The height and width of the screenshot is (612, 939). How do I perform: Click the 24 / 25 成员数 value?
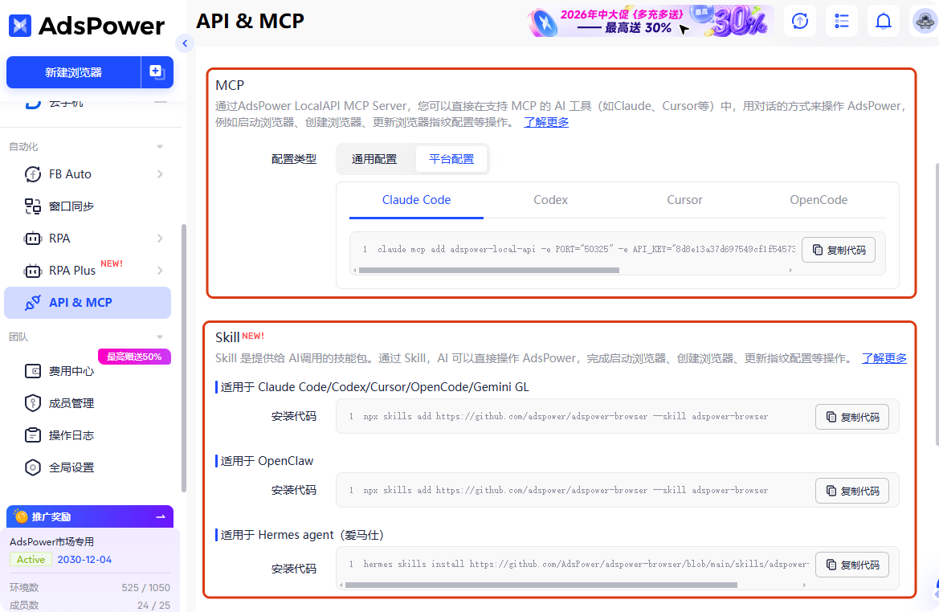click(153, 605)
